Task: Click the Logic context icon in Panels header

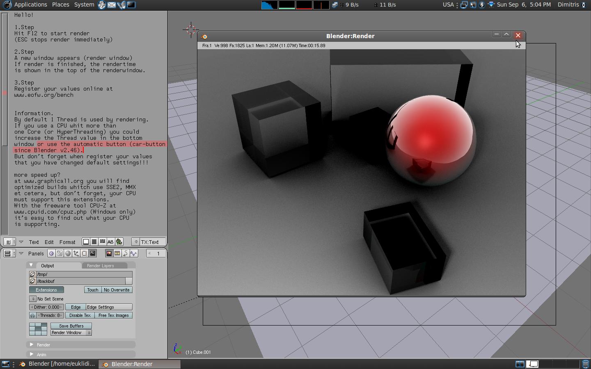Action: 51,253
